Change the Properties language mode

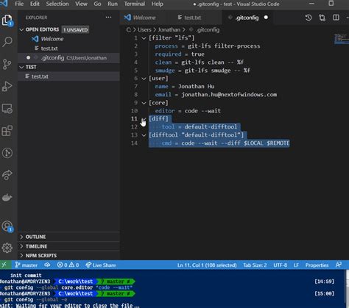[317, 265]
